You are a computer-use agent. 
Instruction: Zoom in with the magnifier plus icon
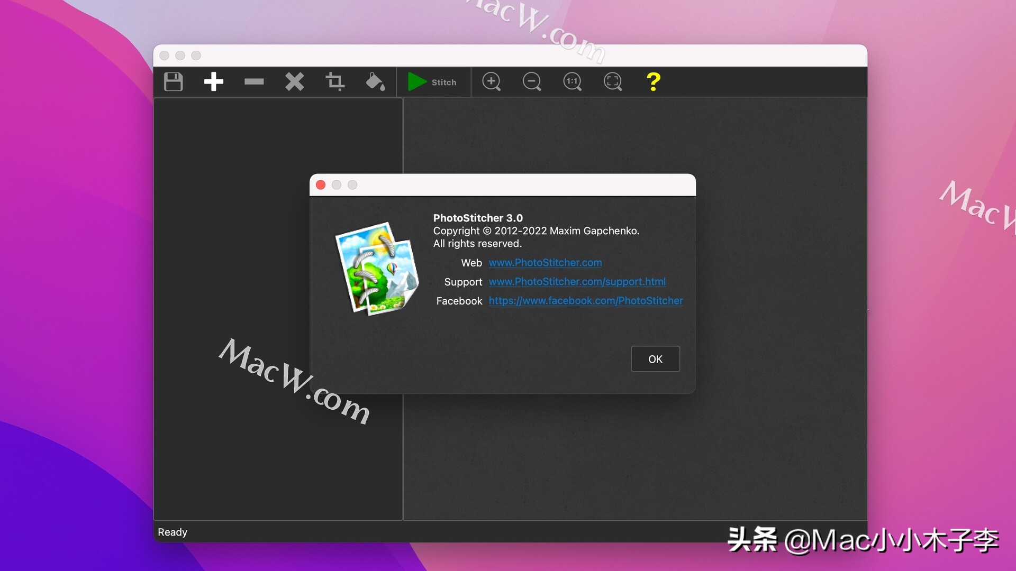[x=491, y=82]
